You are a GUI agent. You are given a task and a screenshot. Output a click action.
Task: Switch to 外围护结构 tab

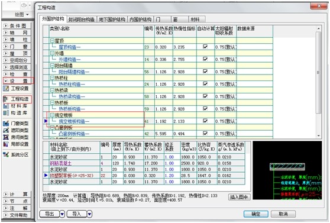coord(53,19)
